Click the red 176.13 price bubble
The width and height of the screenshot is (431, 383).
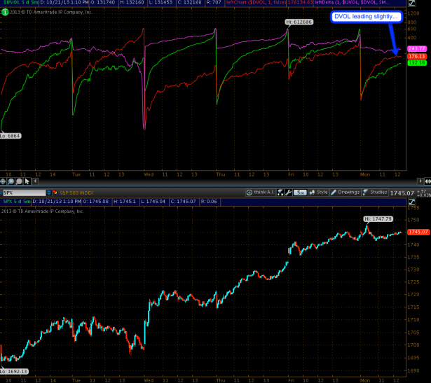point(417,56)
